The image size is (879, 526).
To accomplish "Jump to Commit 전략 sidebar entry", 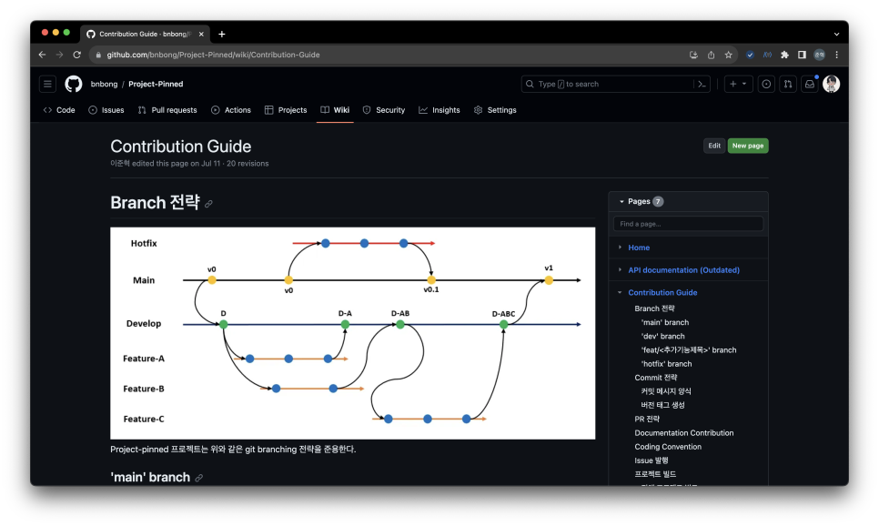I will (656, 378).
